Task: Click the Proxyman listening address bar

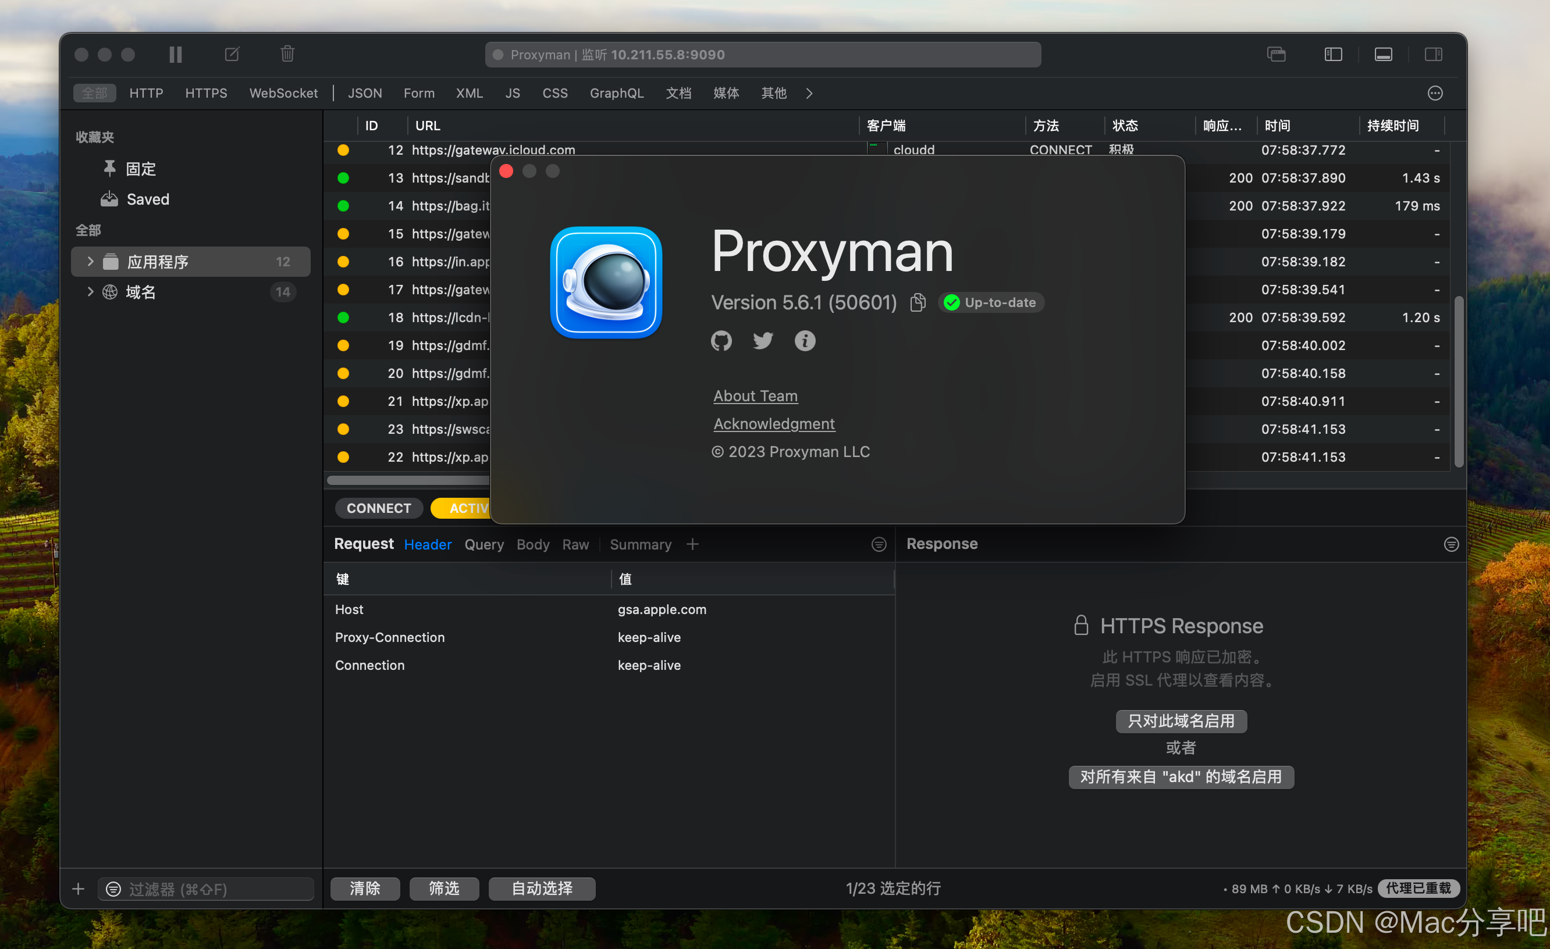Action: coord(762,55)
